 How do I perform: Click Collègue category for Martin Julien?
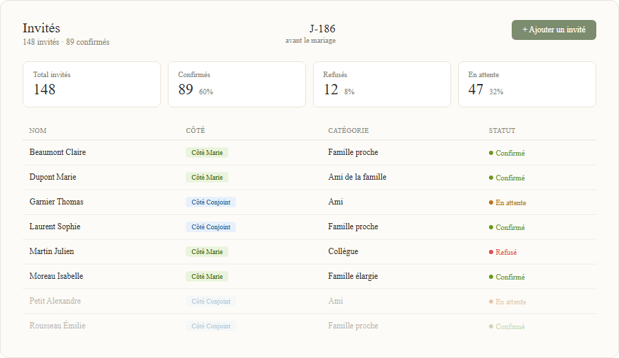343,251
